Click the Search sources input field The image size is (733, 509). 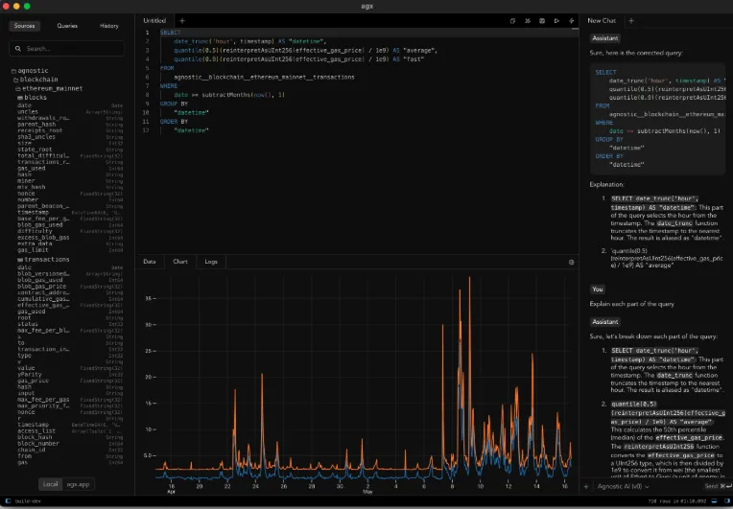coord(66,48)
